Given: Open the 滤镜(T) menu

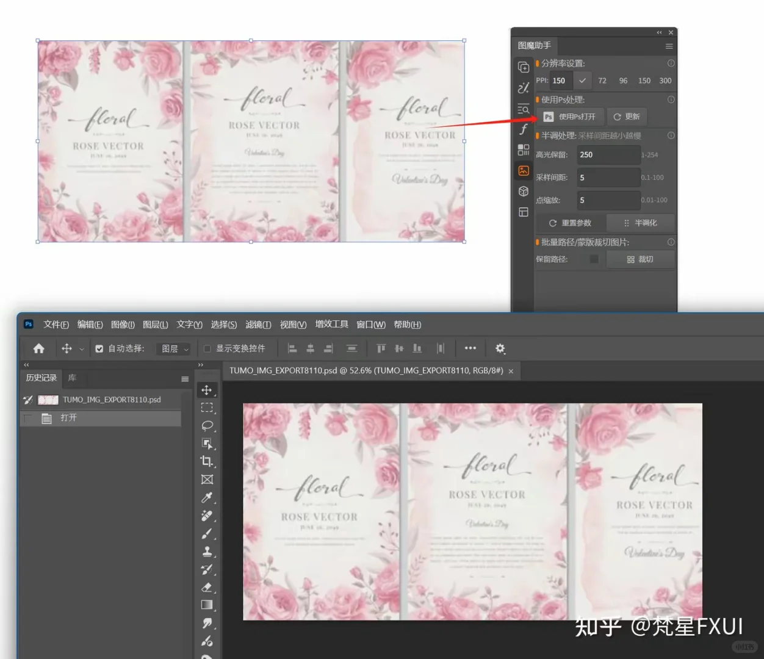Looking at the screenshot, I should pos(258,325).
